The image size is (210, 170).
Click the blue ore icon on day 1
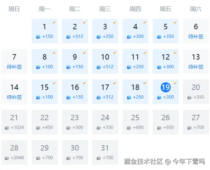pyautogui.click(x=38, y=36)
